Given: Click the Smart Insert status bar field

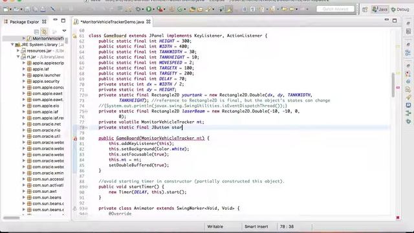Looking at the screenshot, I should click(x=256, y=227).
